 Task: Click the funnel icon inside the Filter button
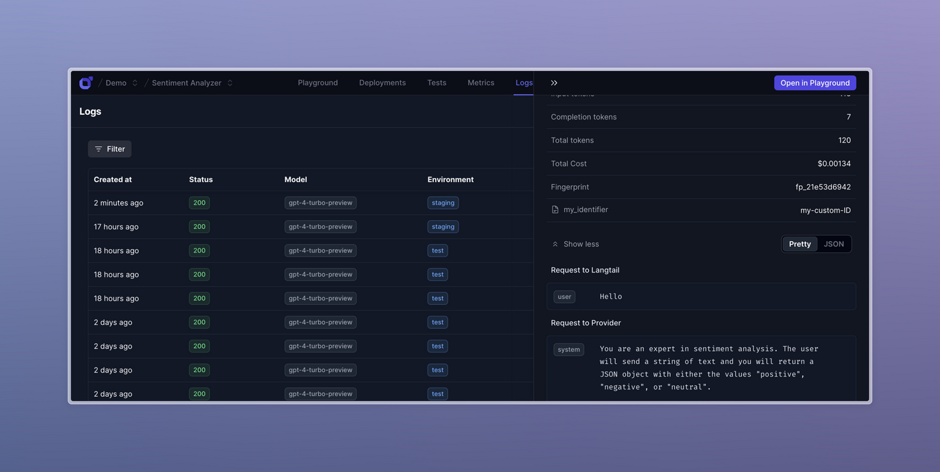click(98, 148)
